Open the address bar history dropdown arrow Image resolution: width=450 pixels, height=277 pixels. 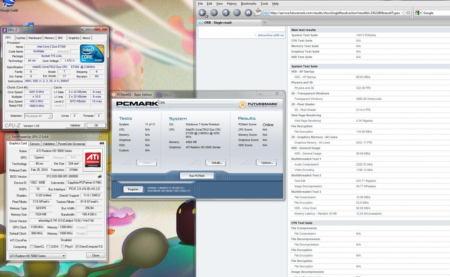pyautogui.click(x=408, y=13)
